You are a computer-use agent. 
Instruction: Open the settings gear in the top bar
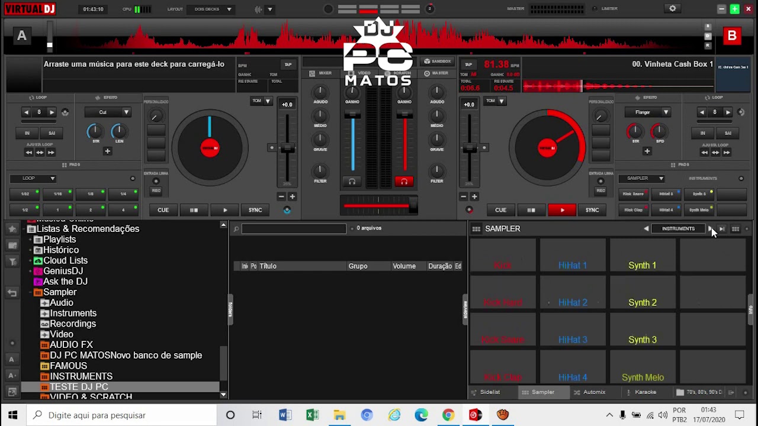tap(672, 9)
